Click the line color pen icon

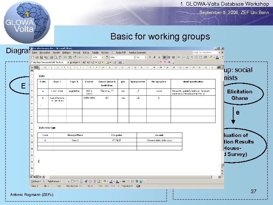pyautogui.click(x=111, y=181)
